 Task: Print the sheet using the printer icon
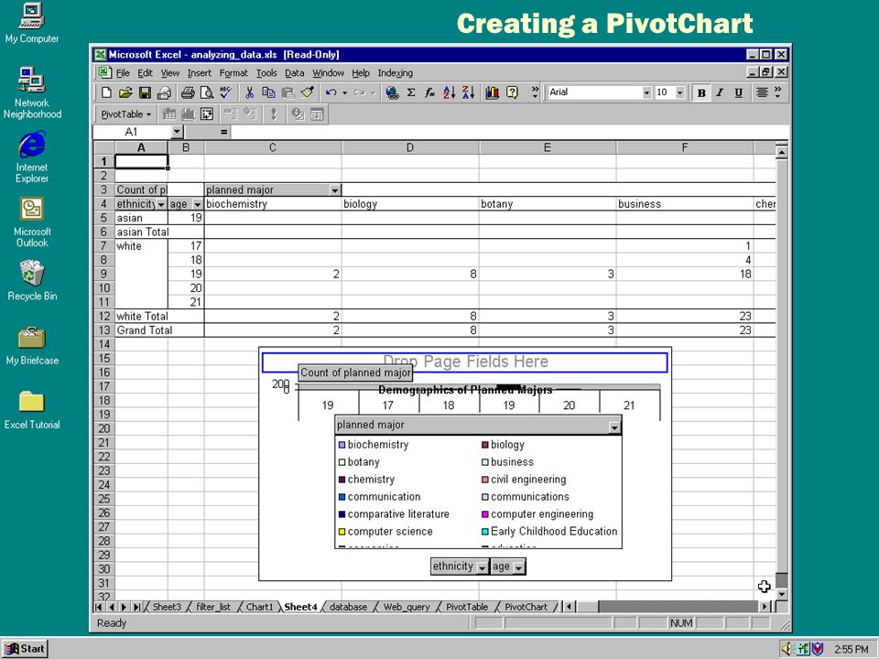188,93
